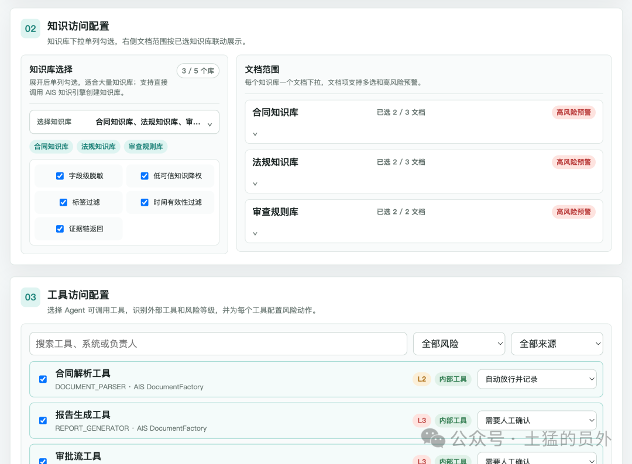
Task: Click the 知识访问配置 section heading
Action: click(x=78, y=26)
